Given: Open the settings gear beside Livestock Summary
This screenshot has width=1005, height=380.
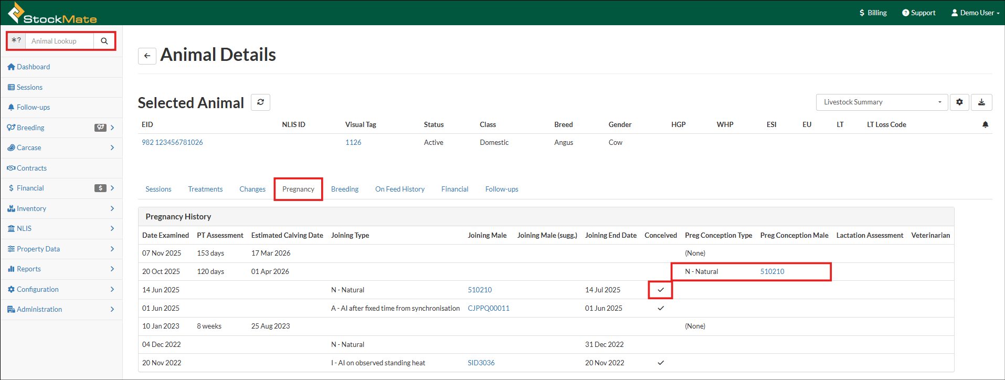Looking at the screenshot, I should [x=959, y=102].
